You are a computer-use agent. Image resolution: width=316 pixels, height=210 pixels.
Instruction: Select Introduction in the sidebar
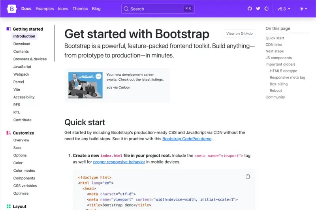pyautogui.click(x=24, y=36)
